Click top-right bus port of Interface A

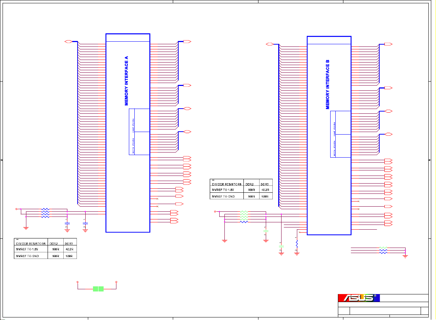[x=187, y=42]
